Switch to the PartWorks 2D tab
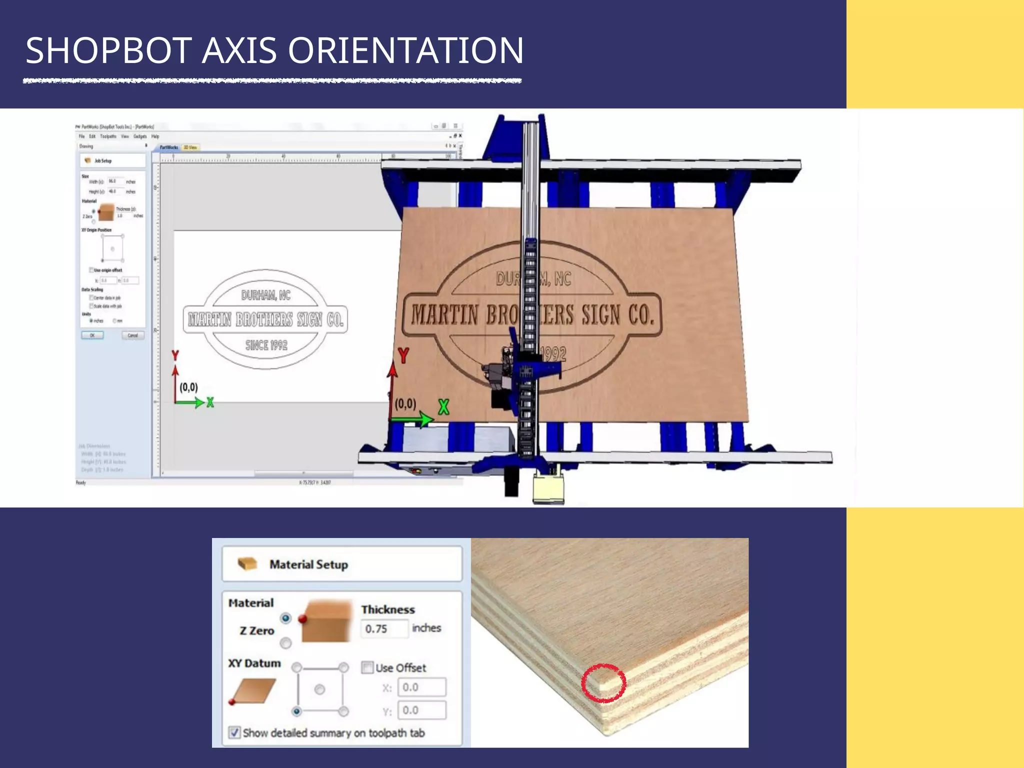 tap(168, 147)
